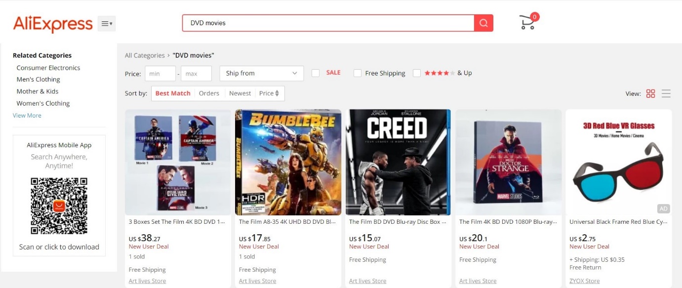Switch to list view icon

pyautogui.click(x=666, y=93)
